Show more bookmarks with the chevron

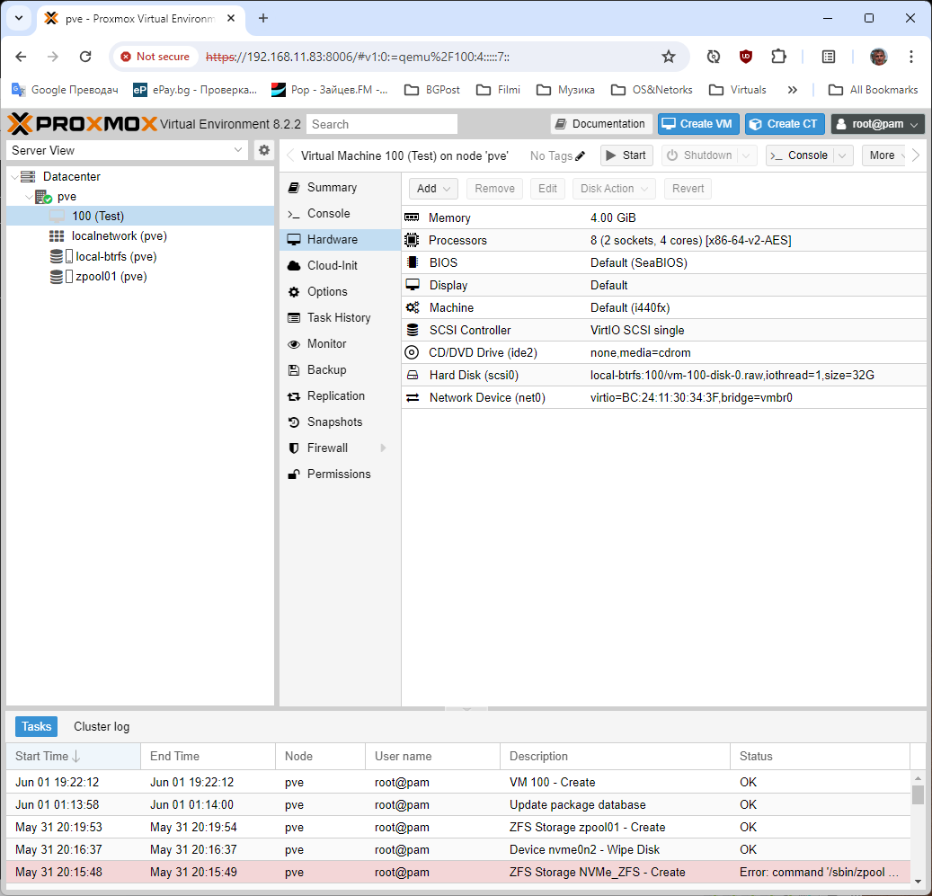point(793,90)
